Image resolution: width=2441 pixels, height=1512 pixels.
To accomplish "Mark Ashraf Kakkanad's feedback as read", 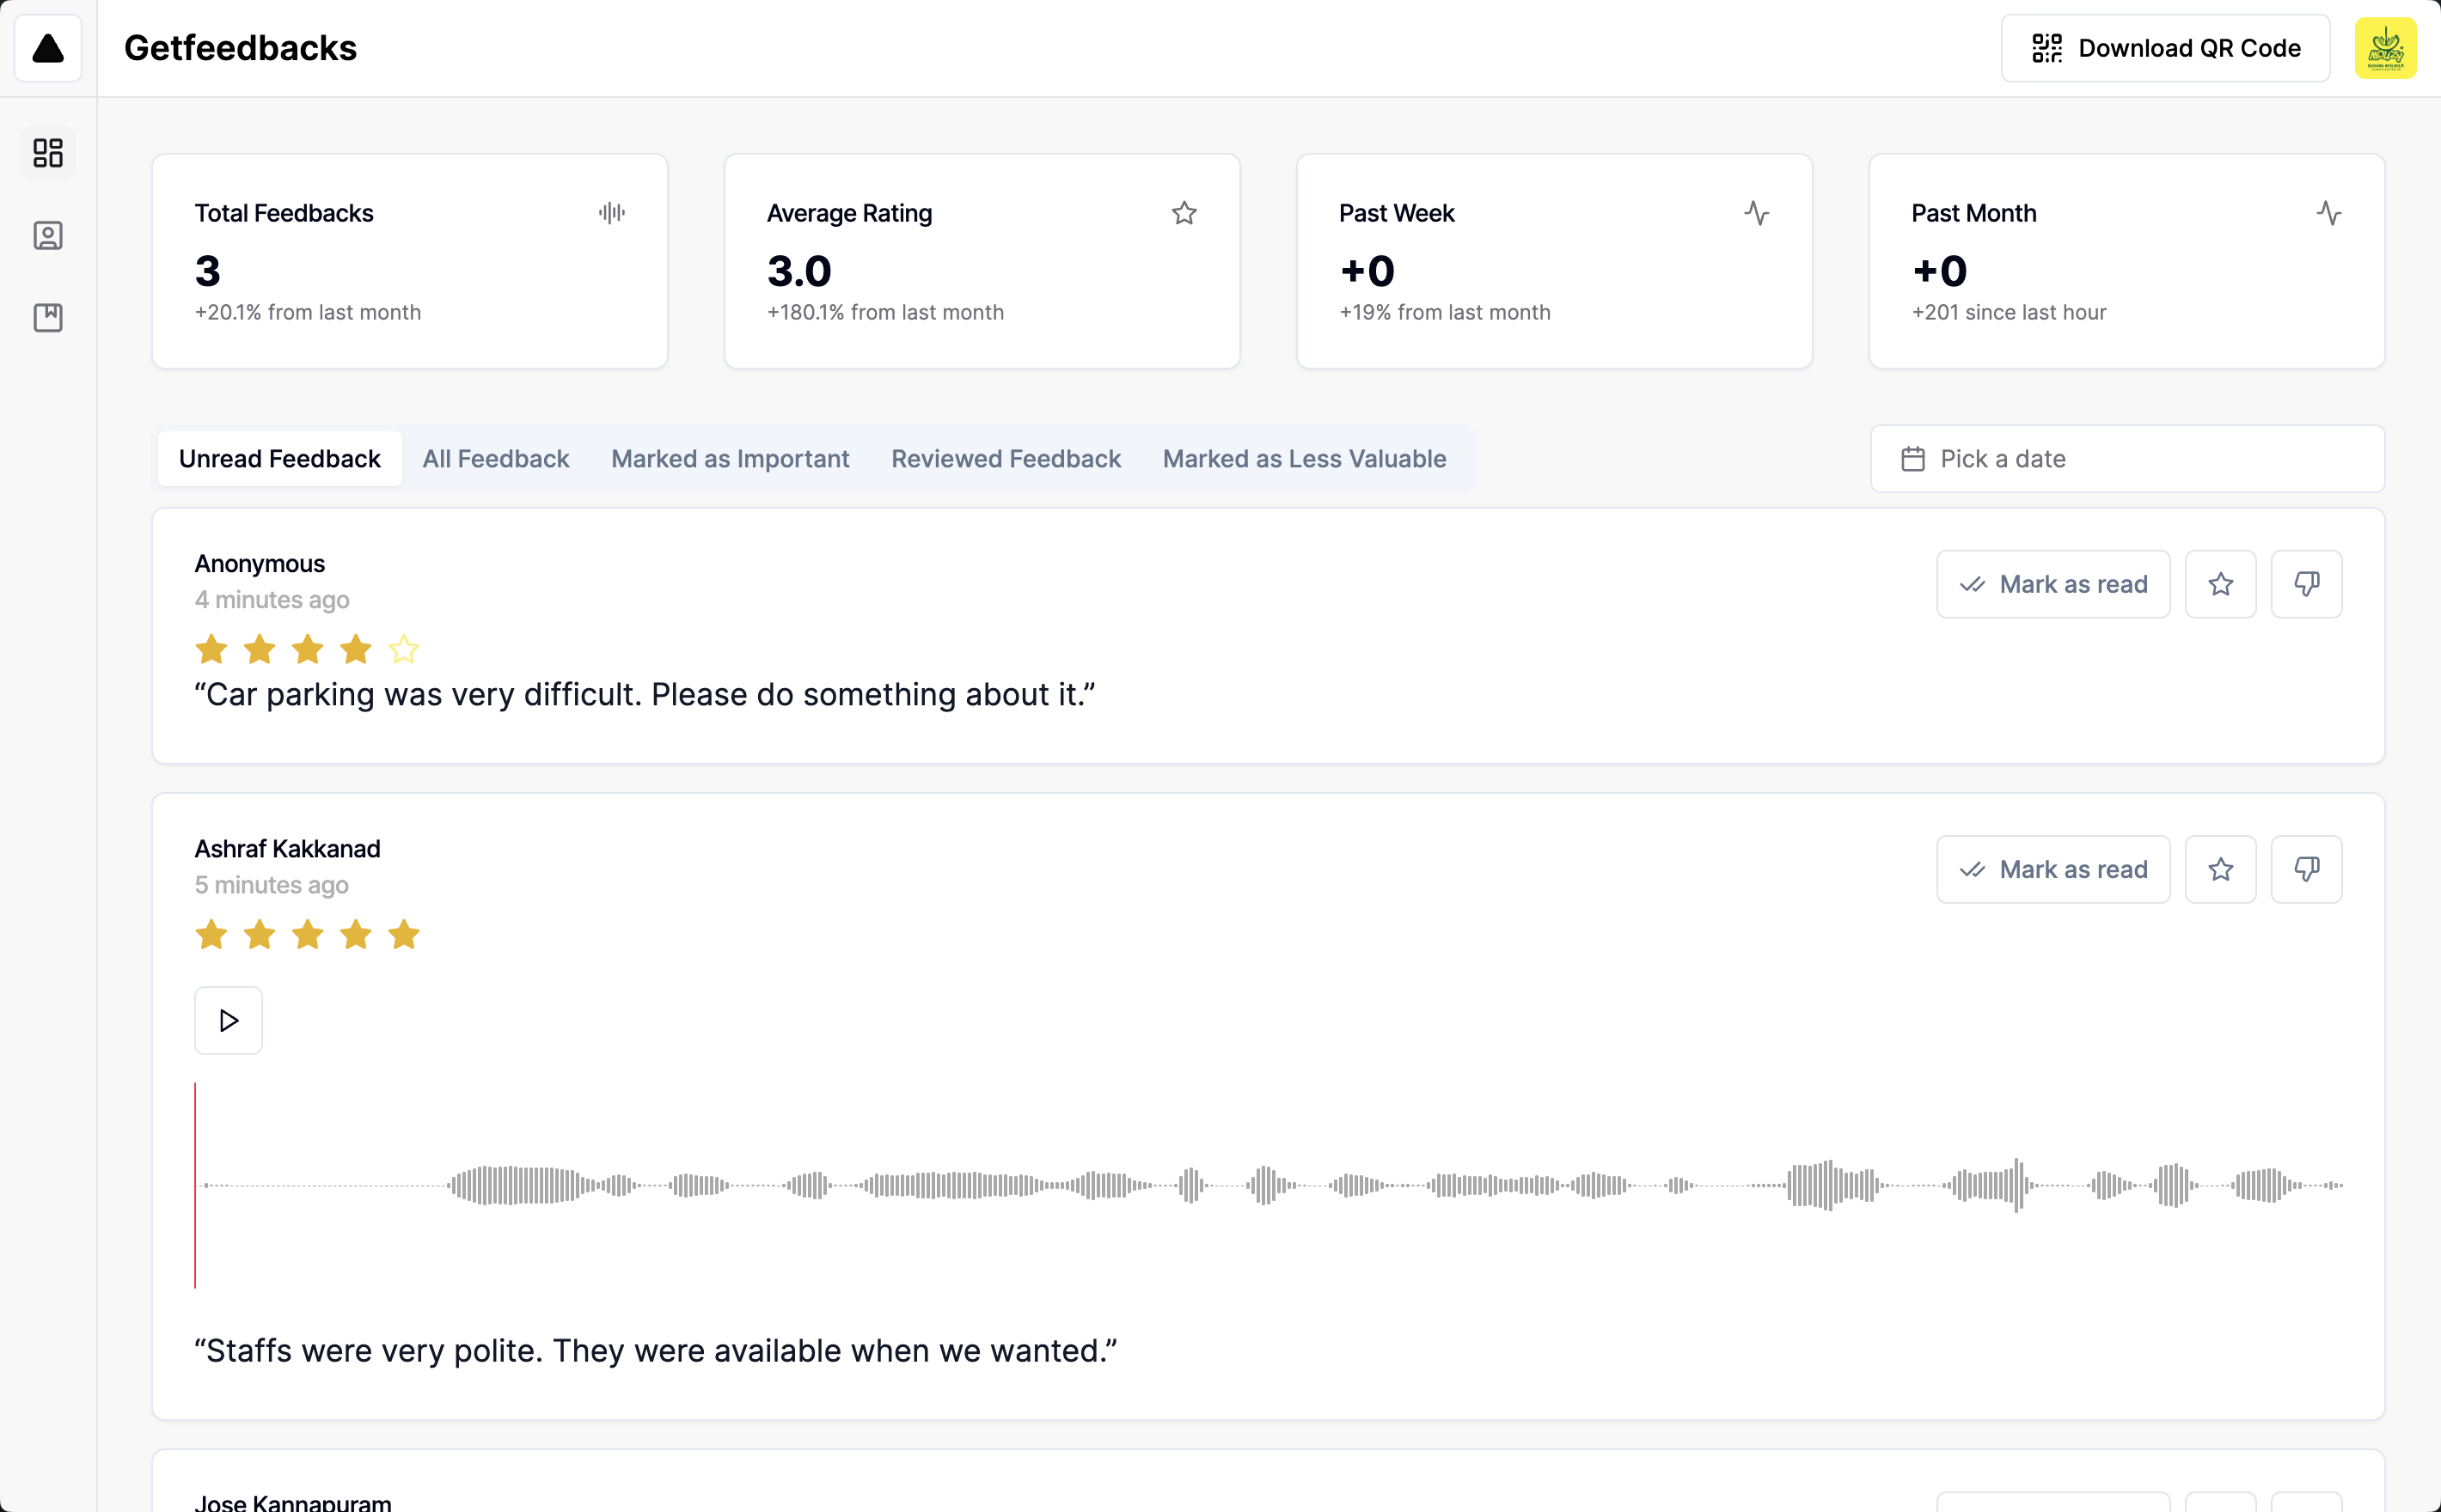I will pyautogui.click(x=2053, y=869).
